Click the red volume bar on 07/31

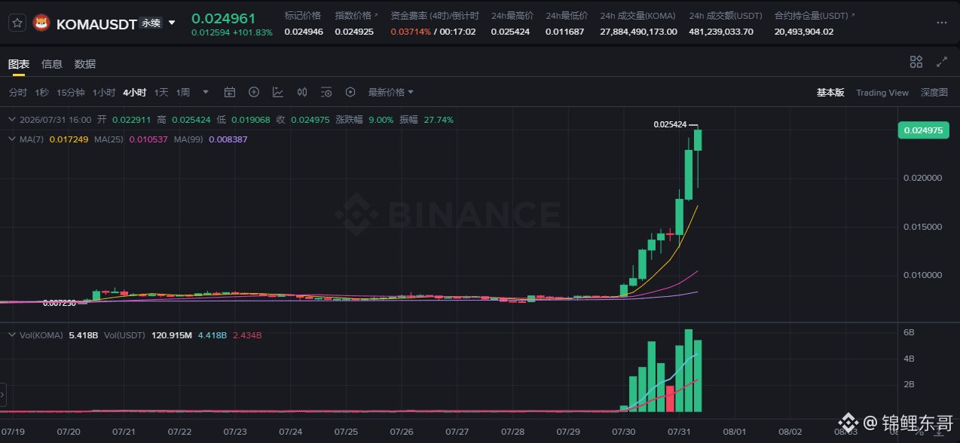coord(670,399)
